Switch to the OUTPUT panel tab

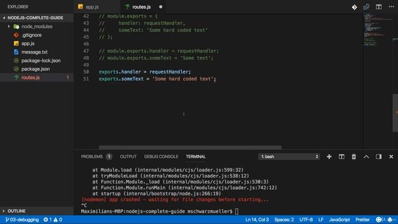[x=128, y=157]
